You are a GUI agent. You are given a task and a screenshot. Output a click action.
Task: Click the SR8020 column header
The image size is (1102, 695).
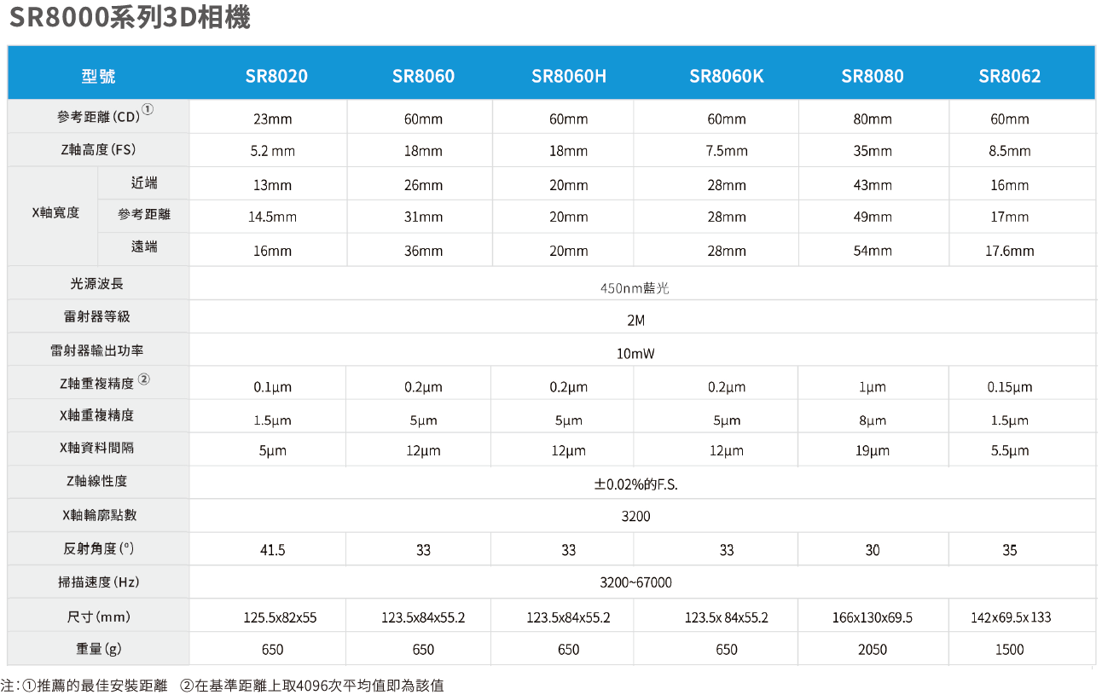coord(276,76)
